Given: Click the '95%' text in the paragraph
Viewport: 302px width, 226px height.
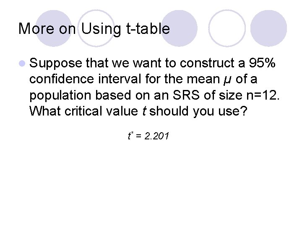Looking at the screenshot, I should [x=262, y=63].
